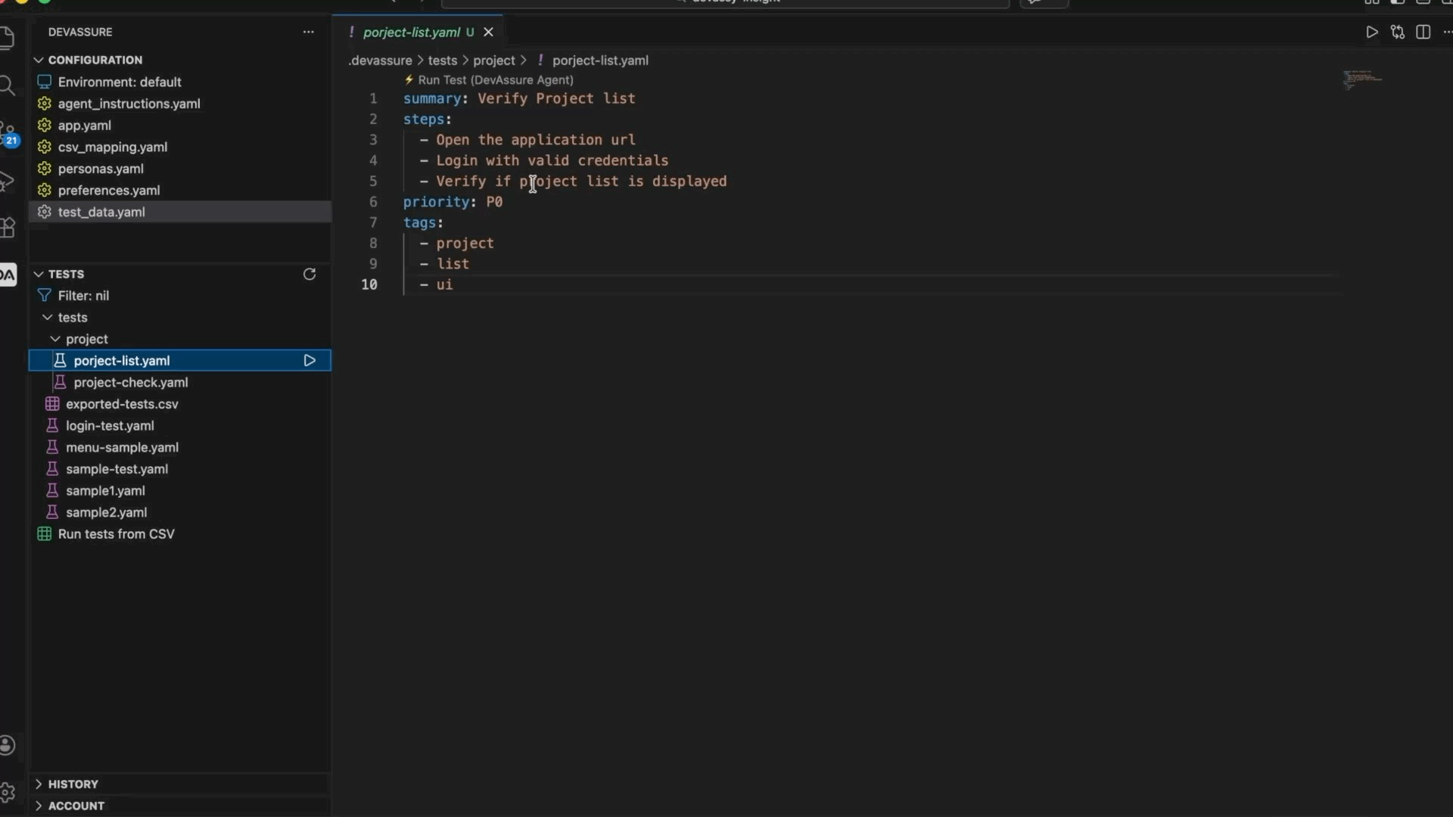1453x817 pixels.
Task: Open the Extensions view in the activity bar
Action: click(8, 227)
